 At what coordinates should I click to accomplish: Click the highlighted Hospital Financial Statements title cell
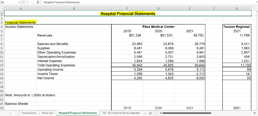click(128, 14)
